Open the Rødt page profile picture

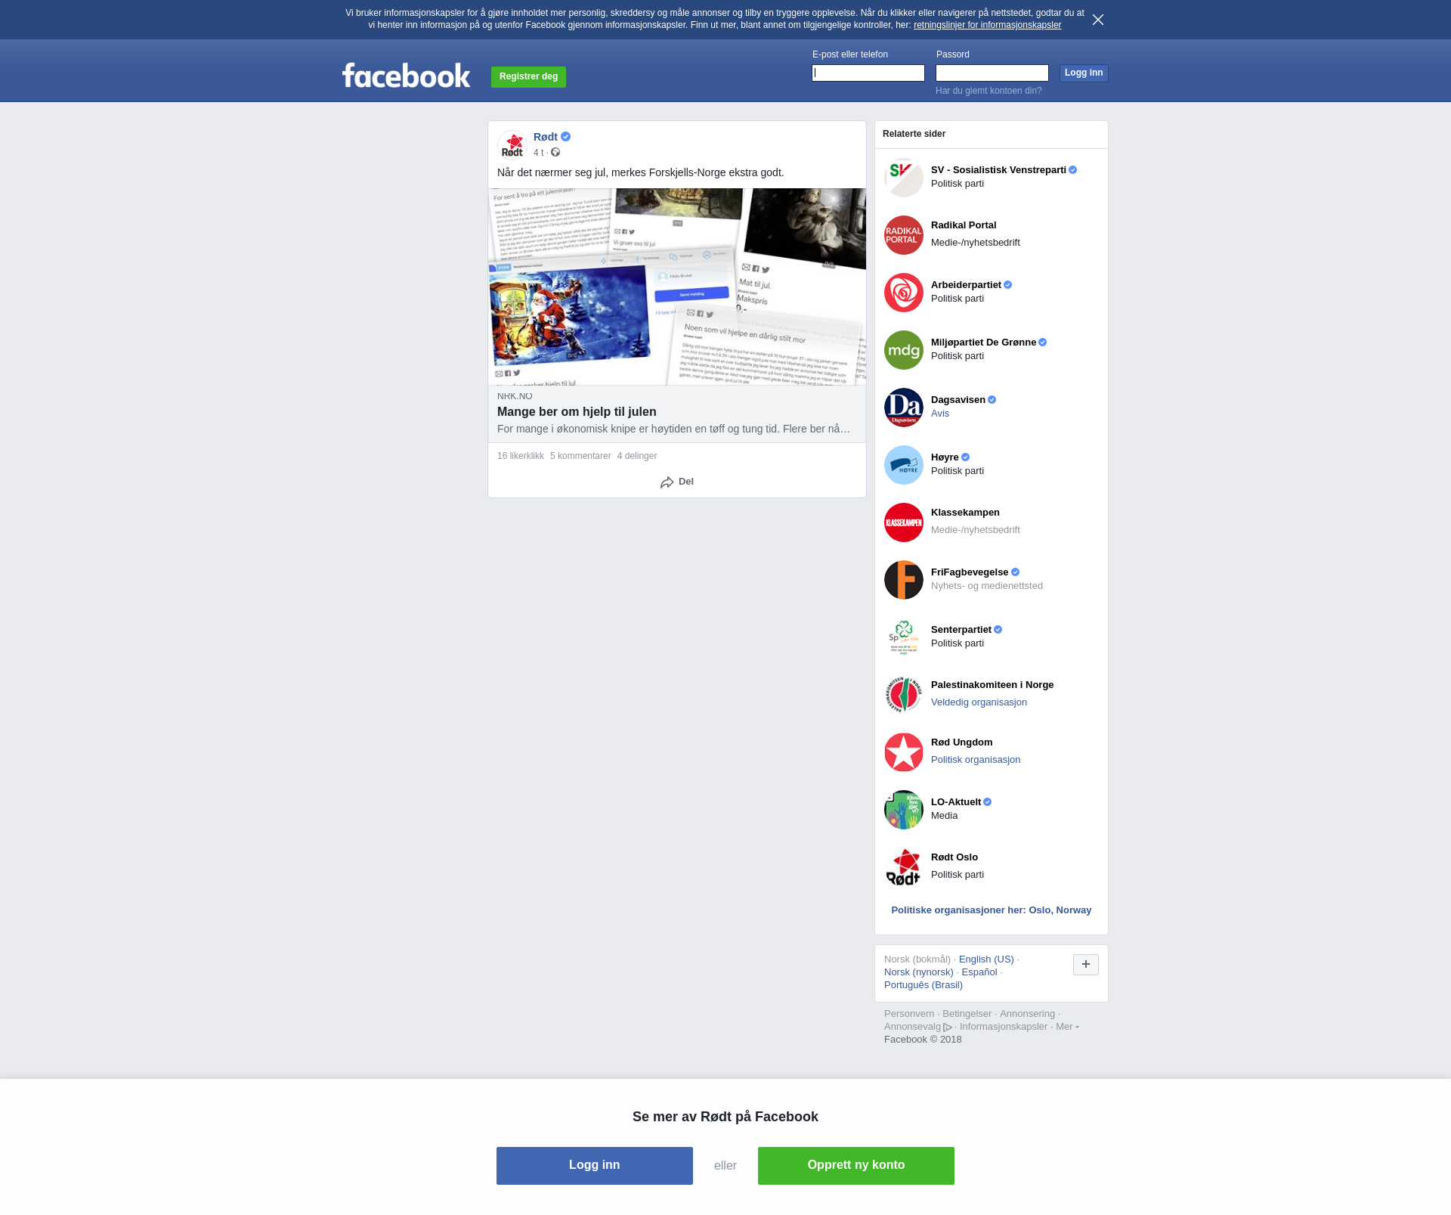[512, 144]
